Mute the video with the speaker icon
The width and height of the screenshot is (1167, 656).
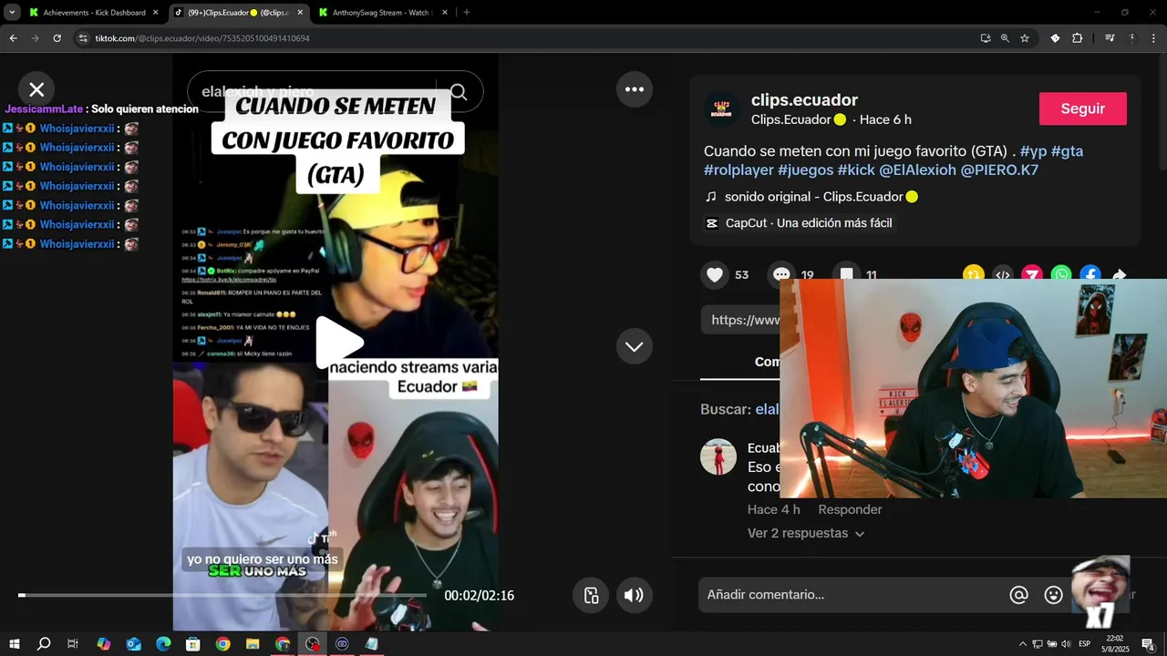click(x=634, y=595)
